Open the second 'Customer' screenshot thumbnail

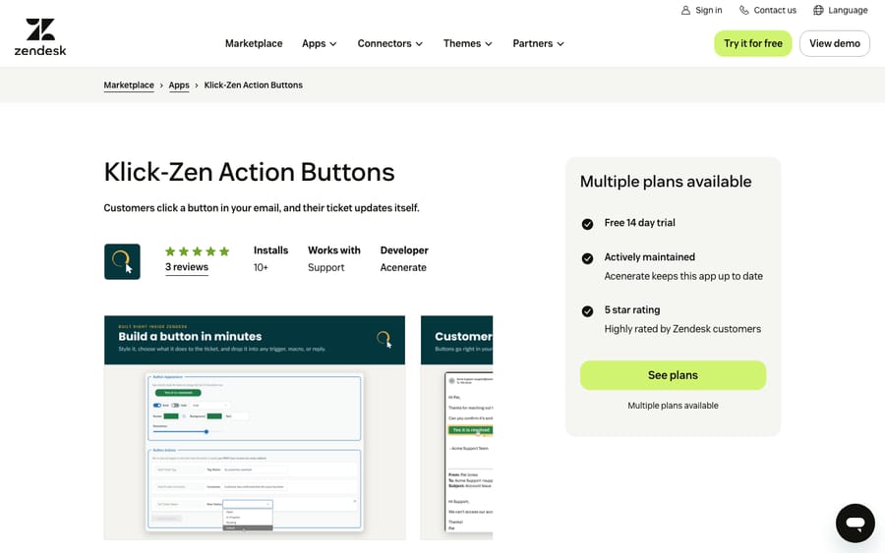pos(456,427)
